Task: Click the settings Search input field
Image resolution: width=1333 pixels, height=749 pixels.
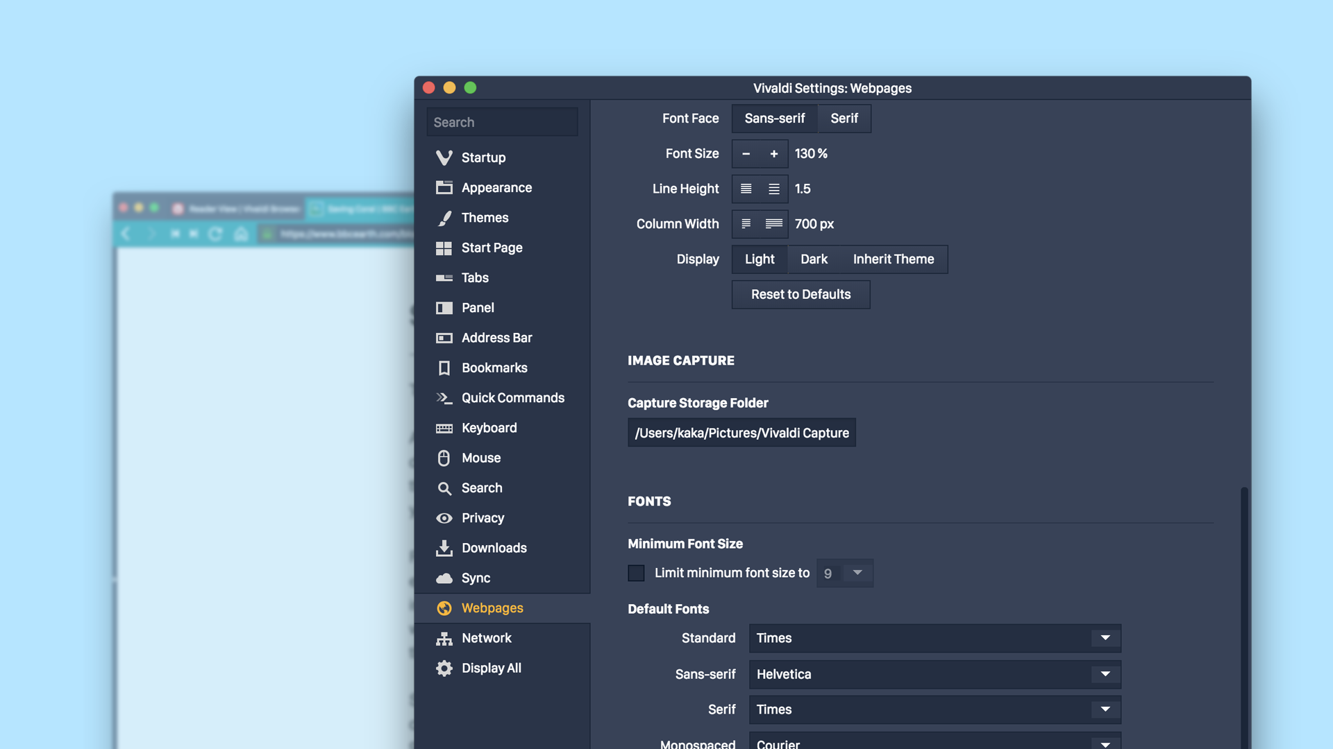Action: [502, 122]
